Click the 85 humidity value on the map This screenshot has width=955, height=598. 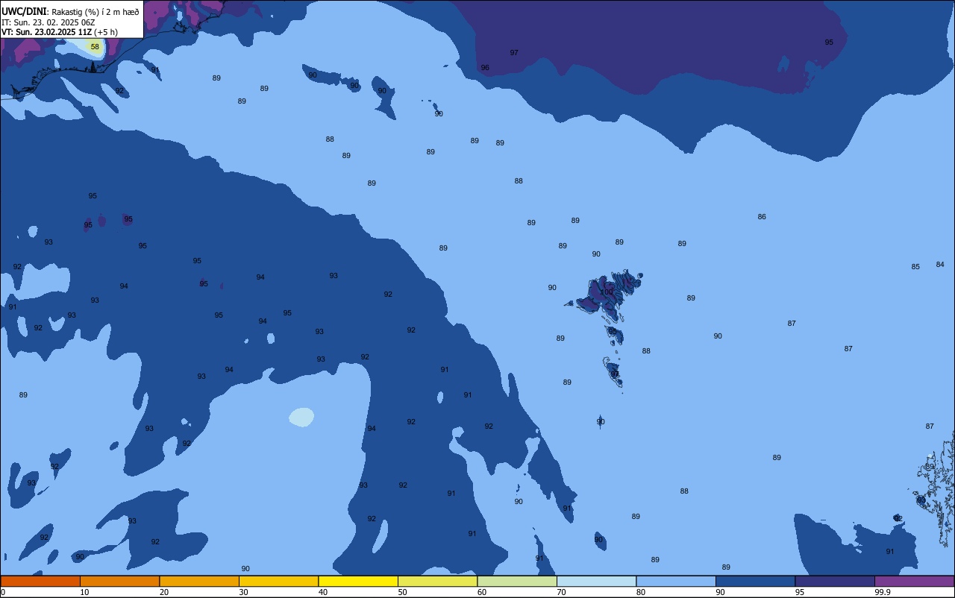coord(915,266)
